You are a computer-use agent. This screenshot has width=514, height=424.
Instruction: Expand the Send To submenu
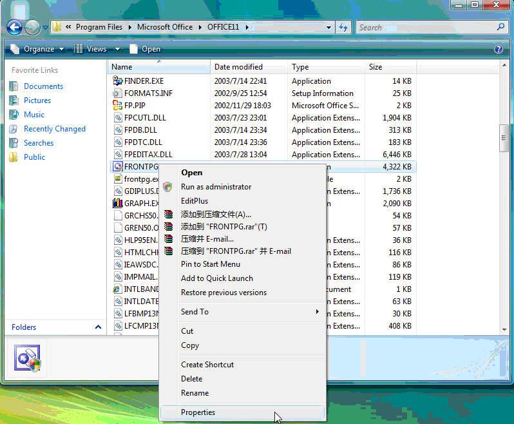[x=242, y=311]
